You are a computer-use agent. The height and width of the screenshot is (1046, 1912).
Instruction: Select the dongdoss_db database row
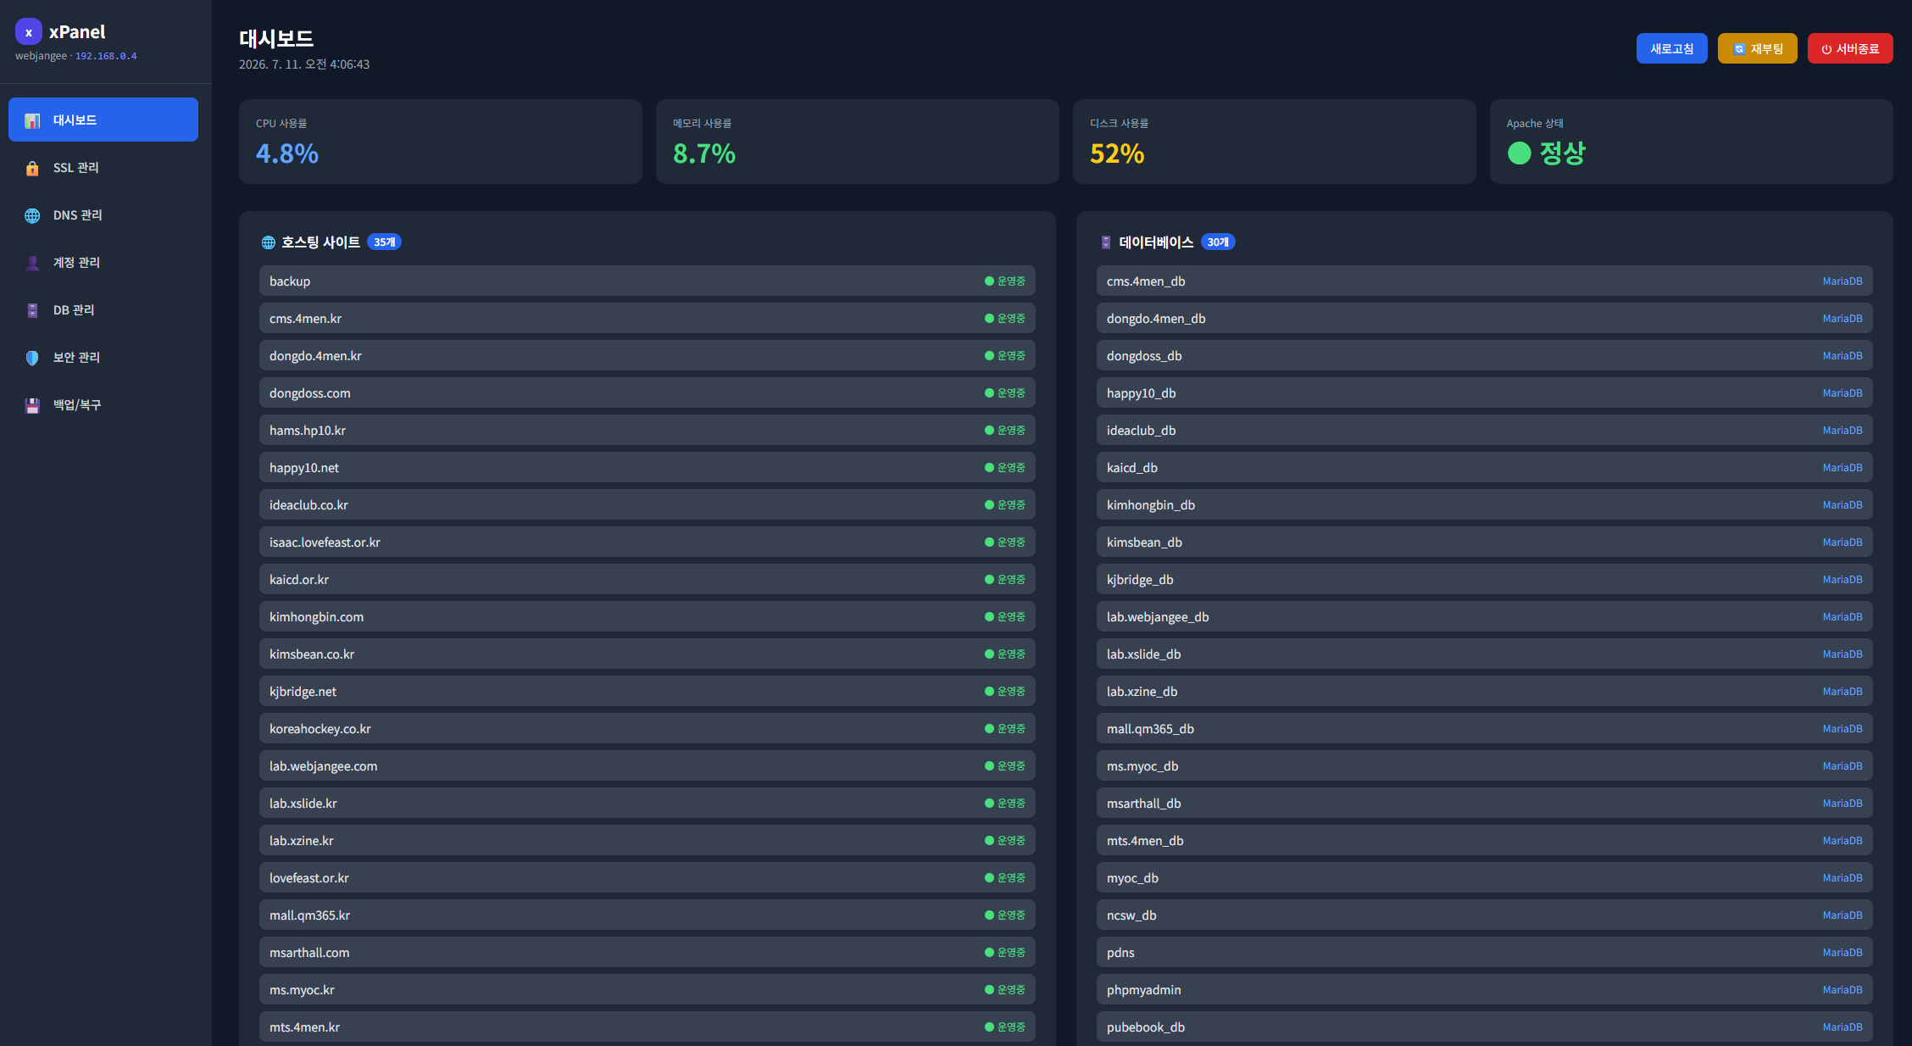(x=1485, y=355)
